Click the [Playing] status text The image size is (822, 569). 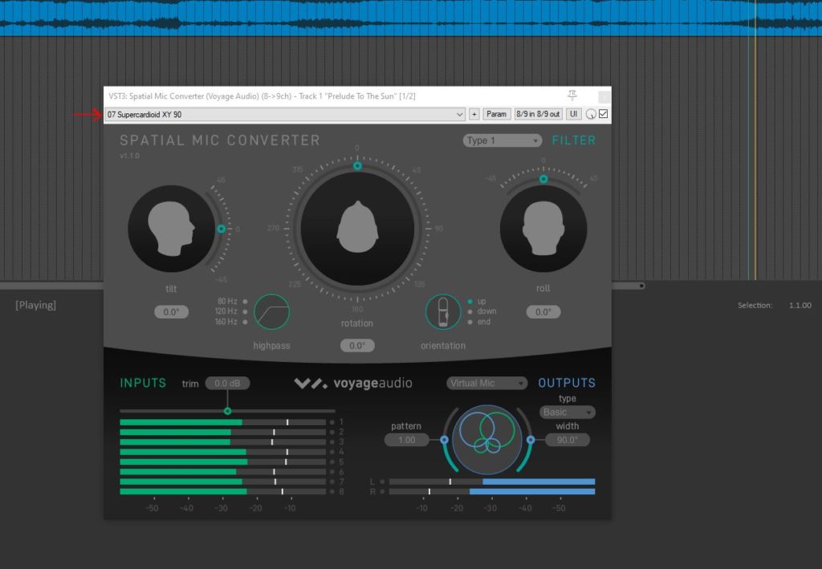click(x=35, y=305)
